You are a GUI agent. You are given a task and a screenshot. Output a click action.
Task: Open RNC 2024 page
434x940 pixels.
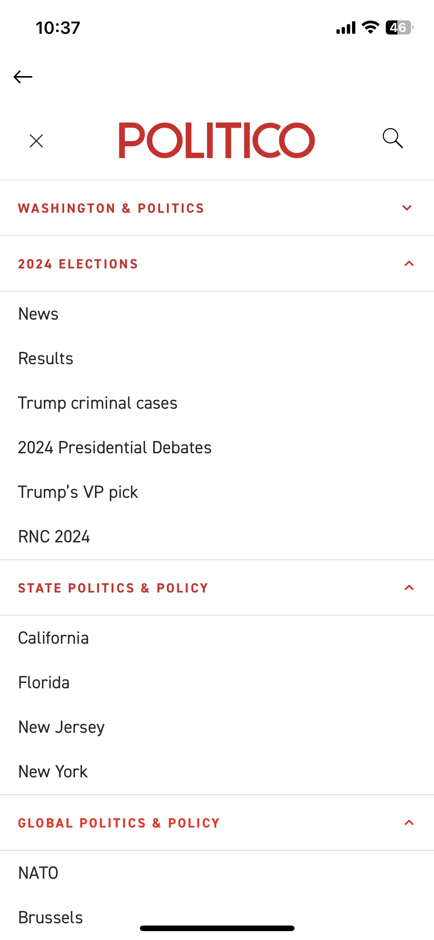pyautogui.click(x=54, y=537)
